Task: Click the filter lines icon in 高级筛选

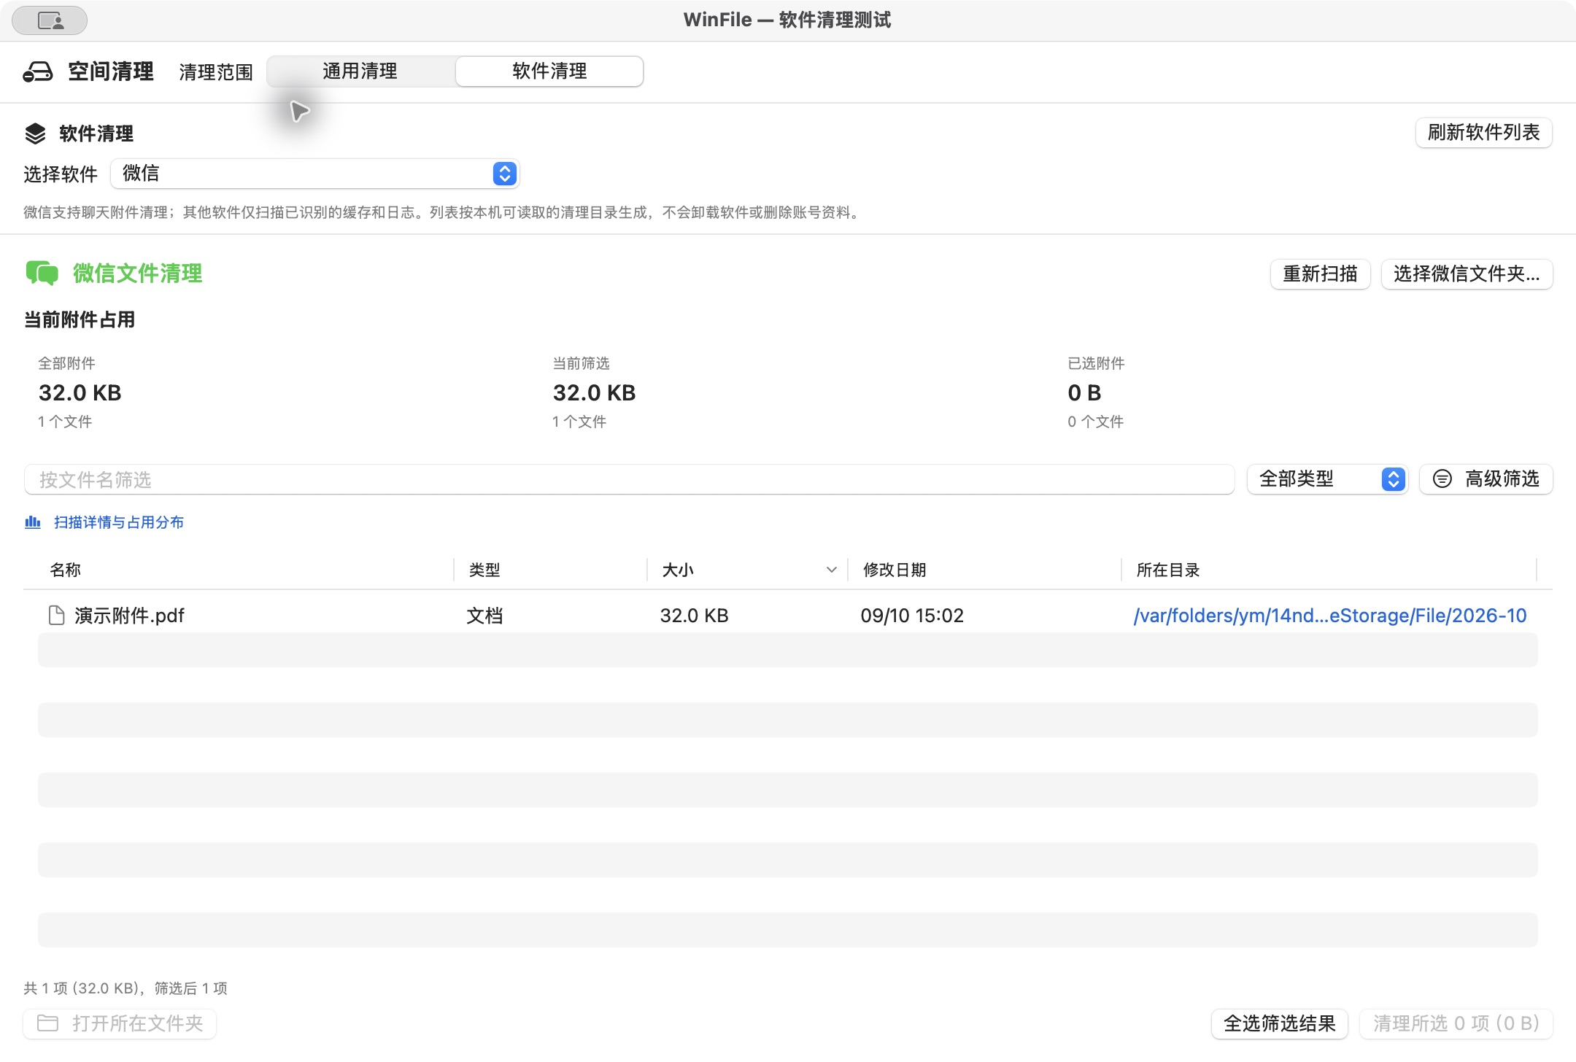Action: (1442, 479)
